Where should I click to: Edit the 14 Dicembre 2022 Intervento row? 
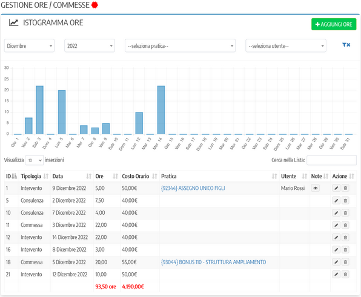click(336, 237)
